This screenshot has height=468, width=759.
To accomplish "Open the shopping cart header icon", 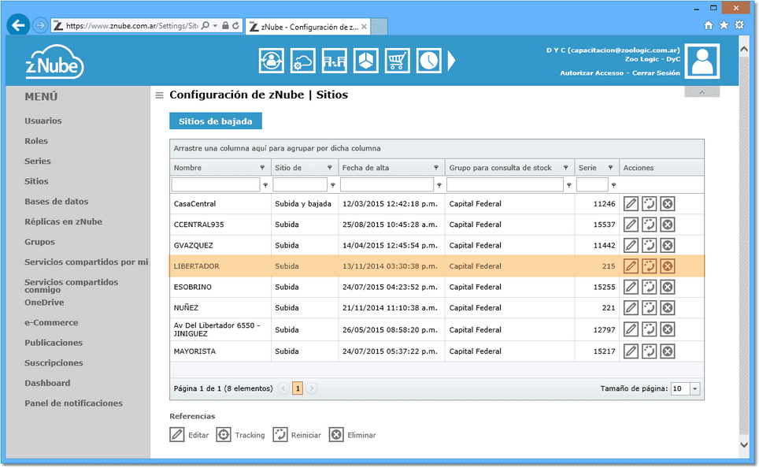I will click(397, 61).
